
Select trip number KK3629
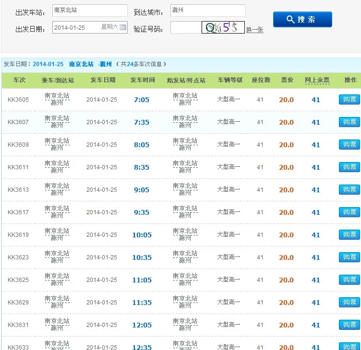point(18,303)
